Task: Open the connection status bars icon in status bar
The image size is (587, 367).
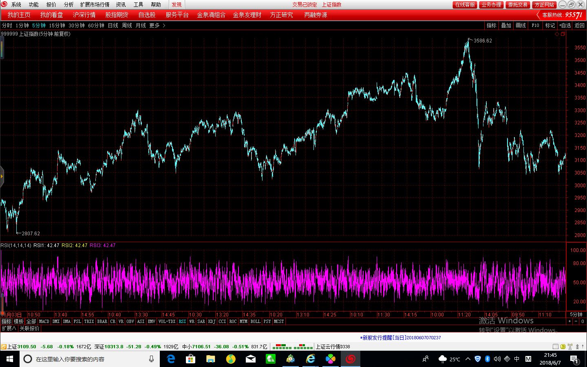Action: pyautogui.click(x=292, y=347)
